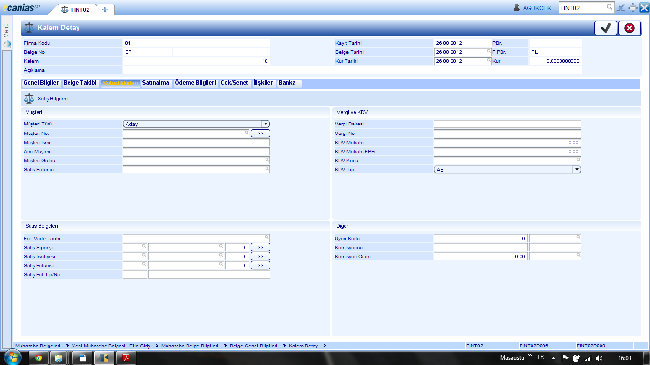650x365 pixels.
Task: Open Chrome from the taskbar
Action: [39, 358]
